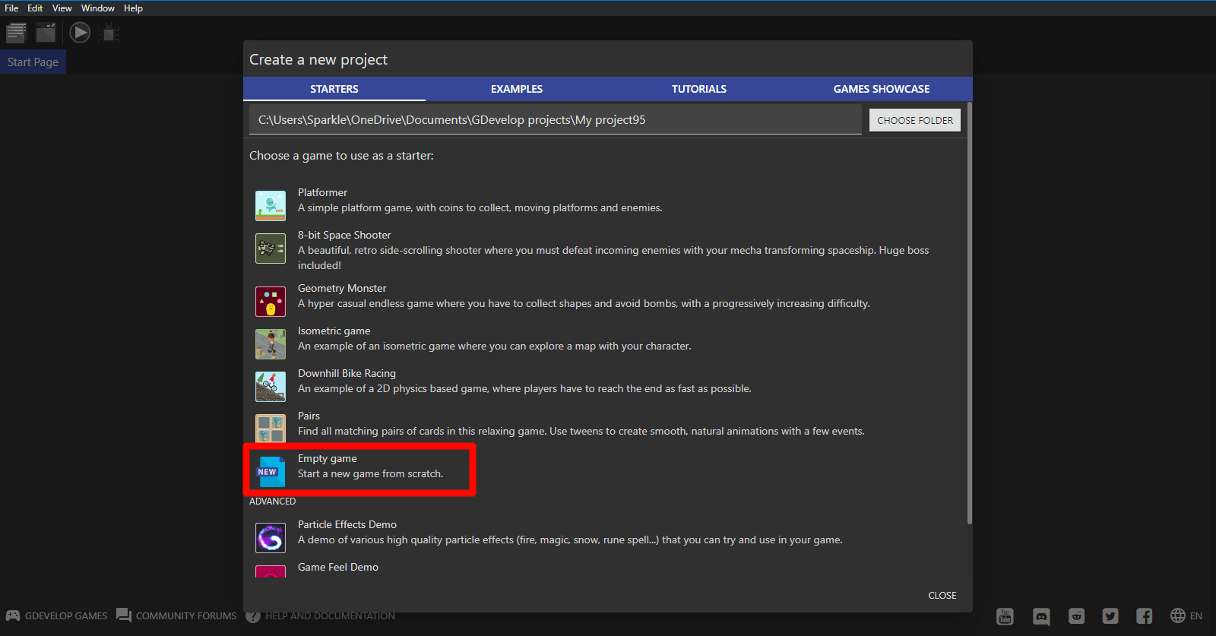This screenshot has height=636, width=1216.
Task: Go to the Games Showcase tab
Action: 882,89
